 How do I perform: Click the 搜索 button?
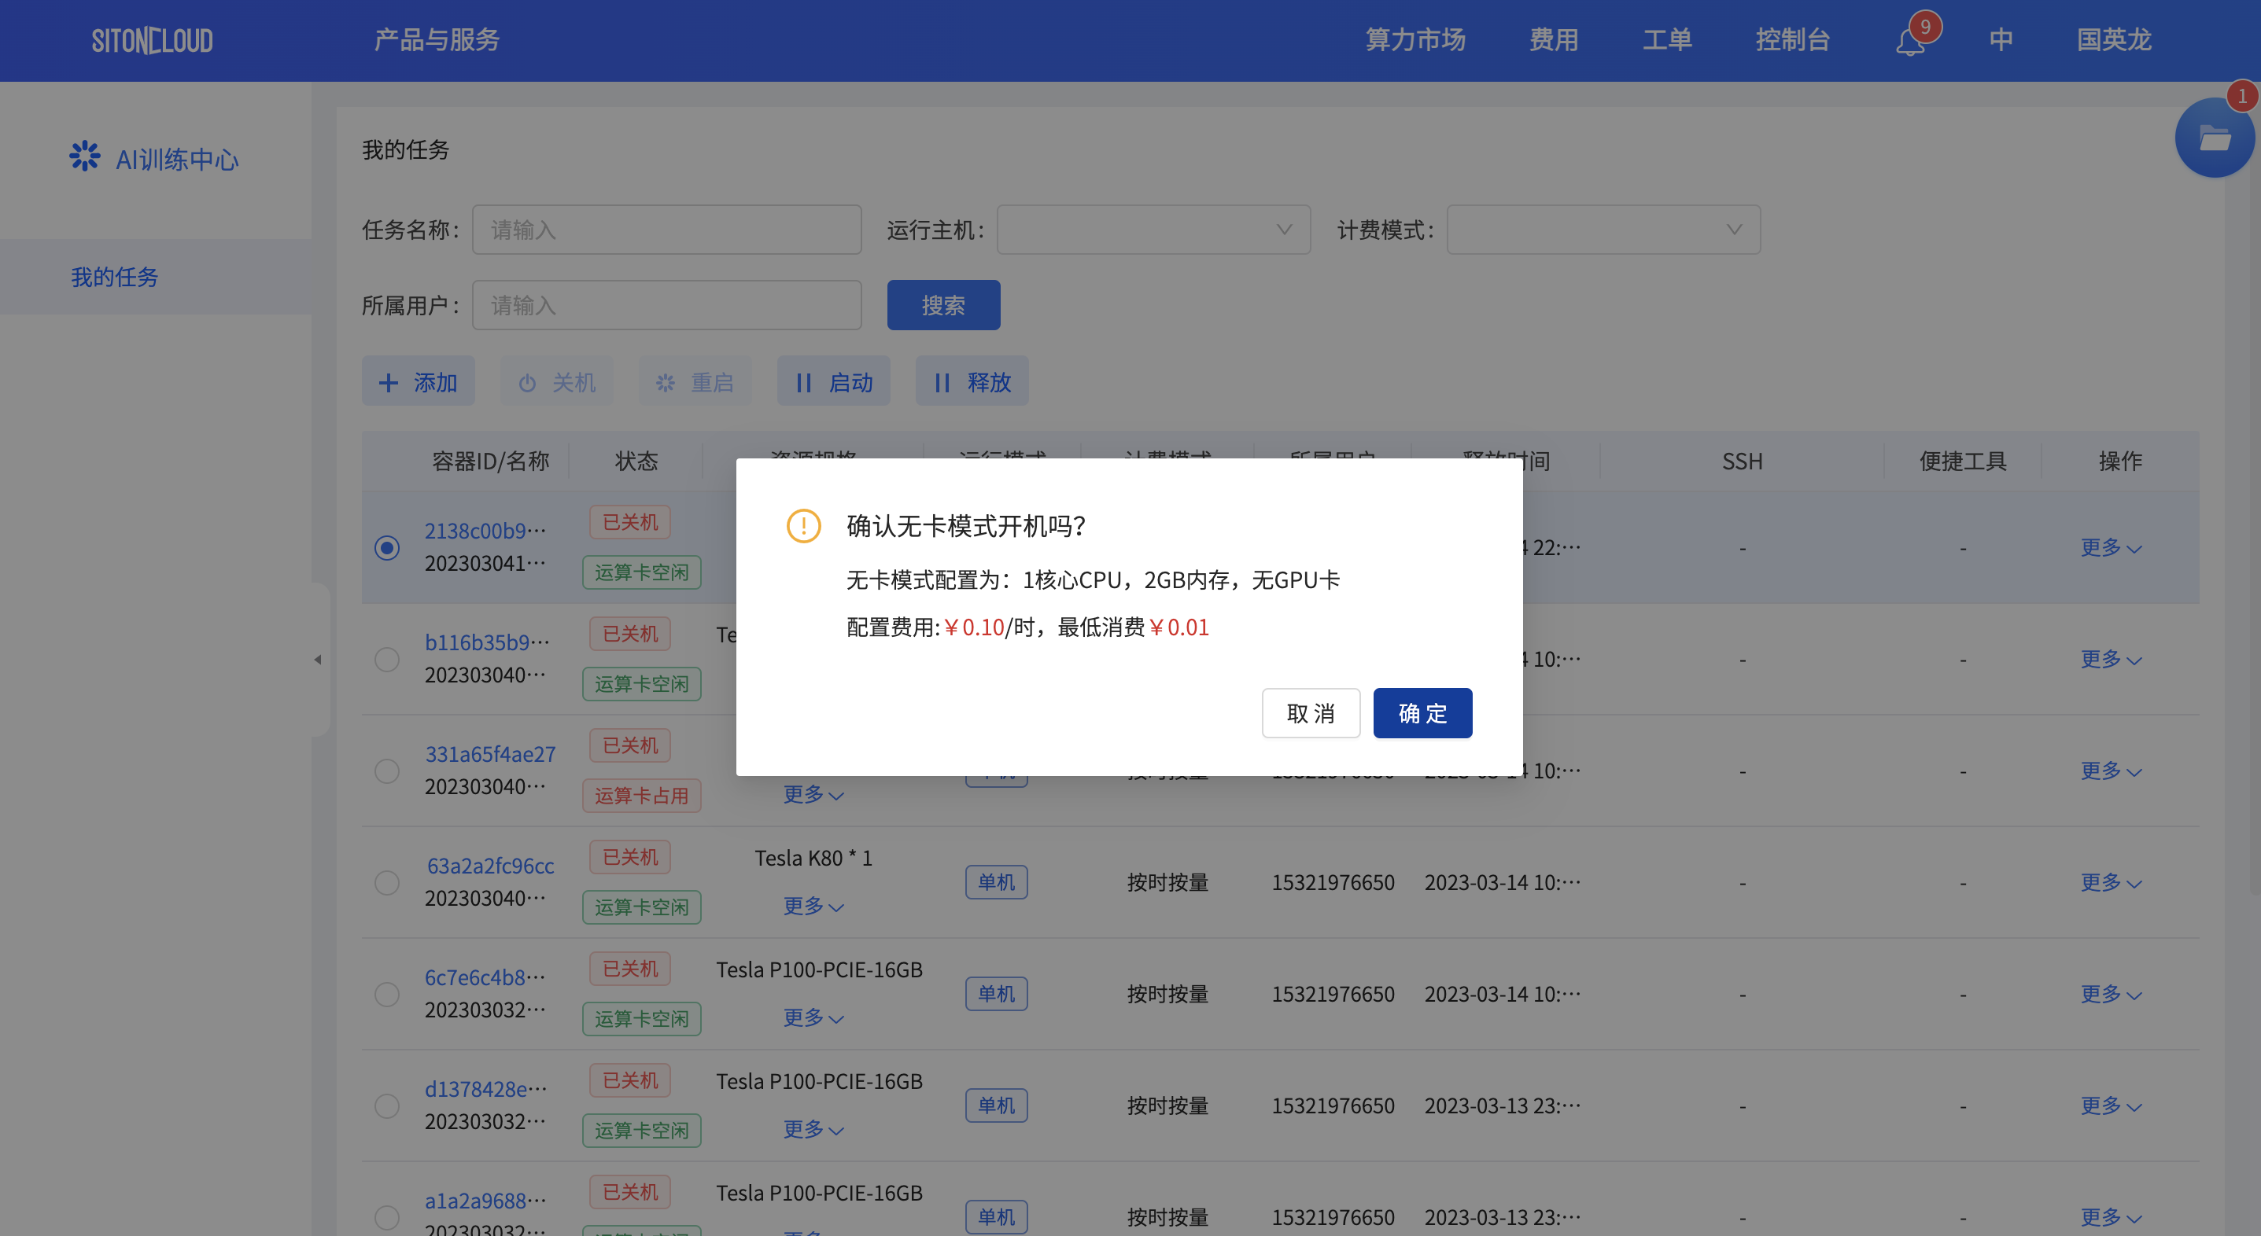coord(942,304)
